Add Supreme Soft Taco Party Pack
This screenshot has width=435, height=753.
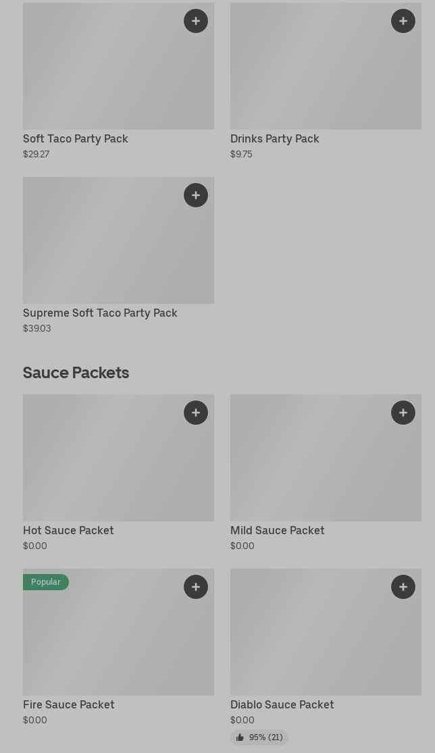(x=196, y=195)
